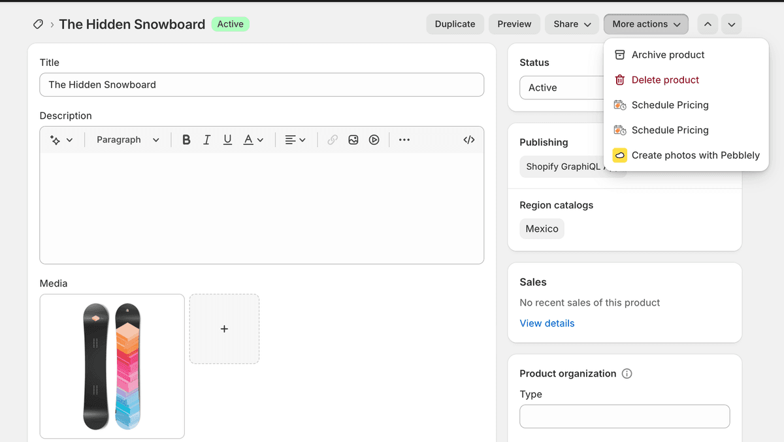Click the first Schedule Pricing calendar icon
The image size is (784, 442).
click(x=620, y=105)
